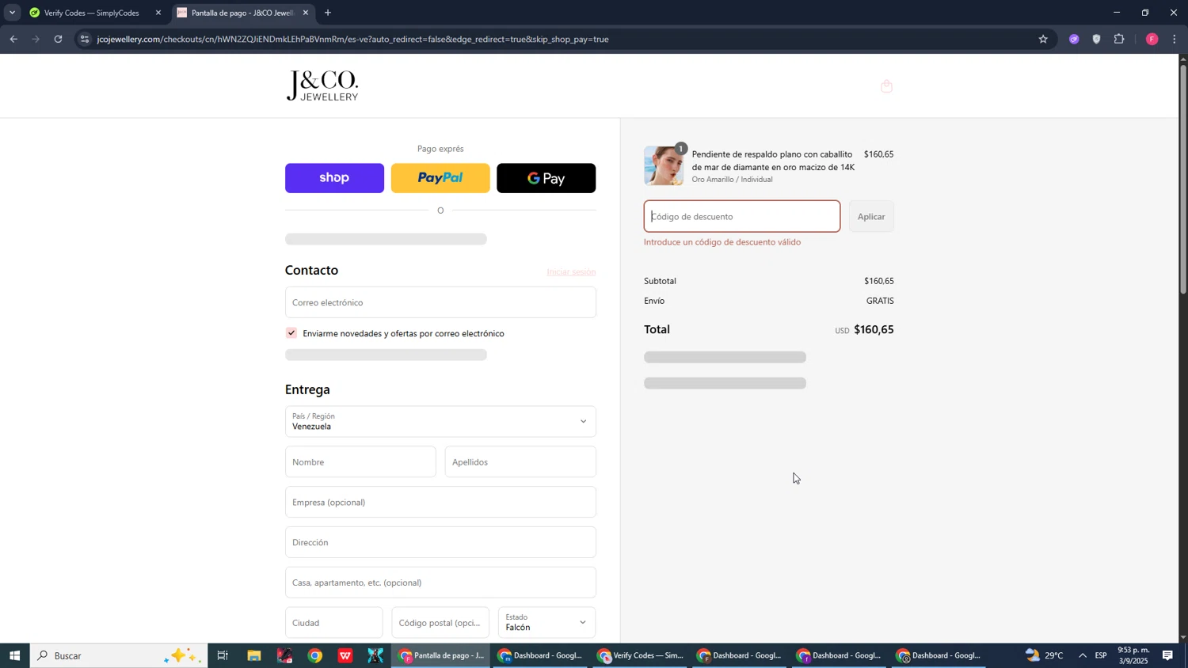
Task: Reload the page
Action: point(58,39)
